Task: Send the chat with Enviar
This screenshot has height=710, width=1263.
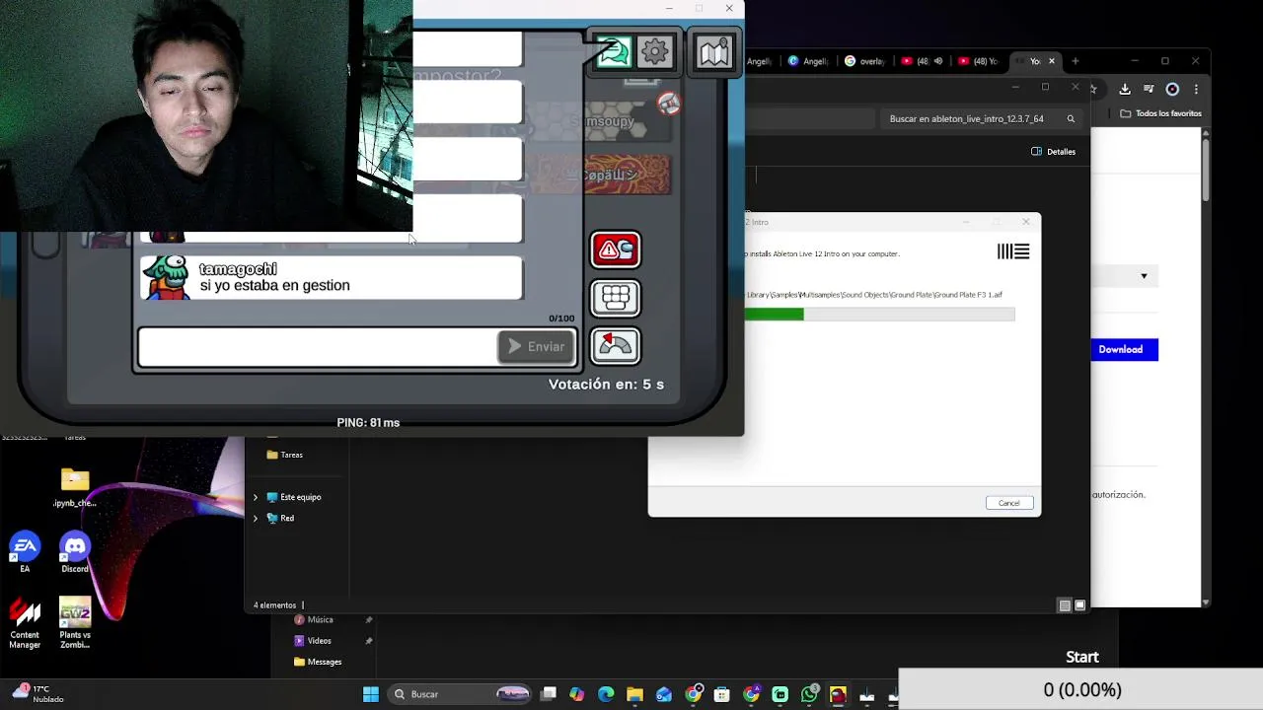Action: click(536, 347)
